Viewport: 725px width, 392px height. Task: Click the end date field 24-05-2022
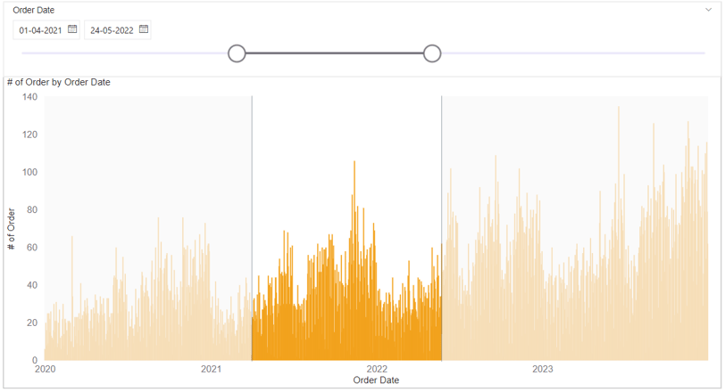118,30
